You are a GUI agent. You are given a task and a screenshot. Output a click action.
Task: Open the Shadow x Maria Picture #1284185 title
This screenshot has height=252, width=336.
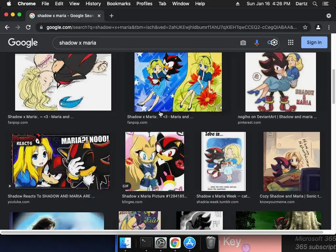154,196
